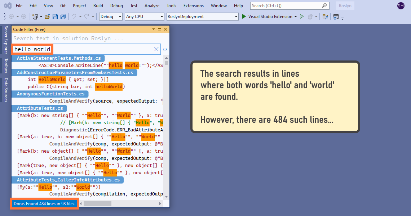The image size is (411, 216).
Task: Expand the RoslynDeployment startup project dropdown
Action: [x=202, y=17]
